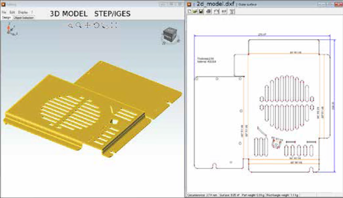Open file using folder icon

point(195,11)
